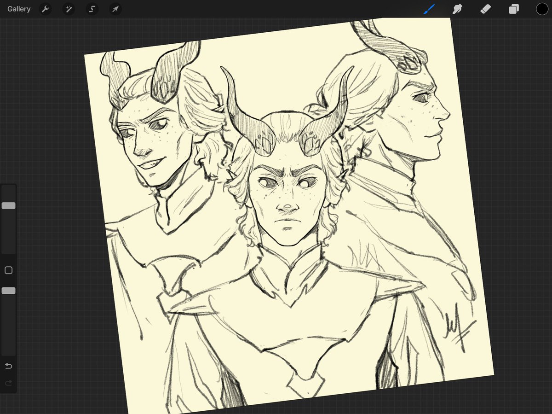
Task: Tap the Undo arrow on the sidebar
Action: (x=8, y=366)
